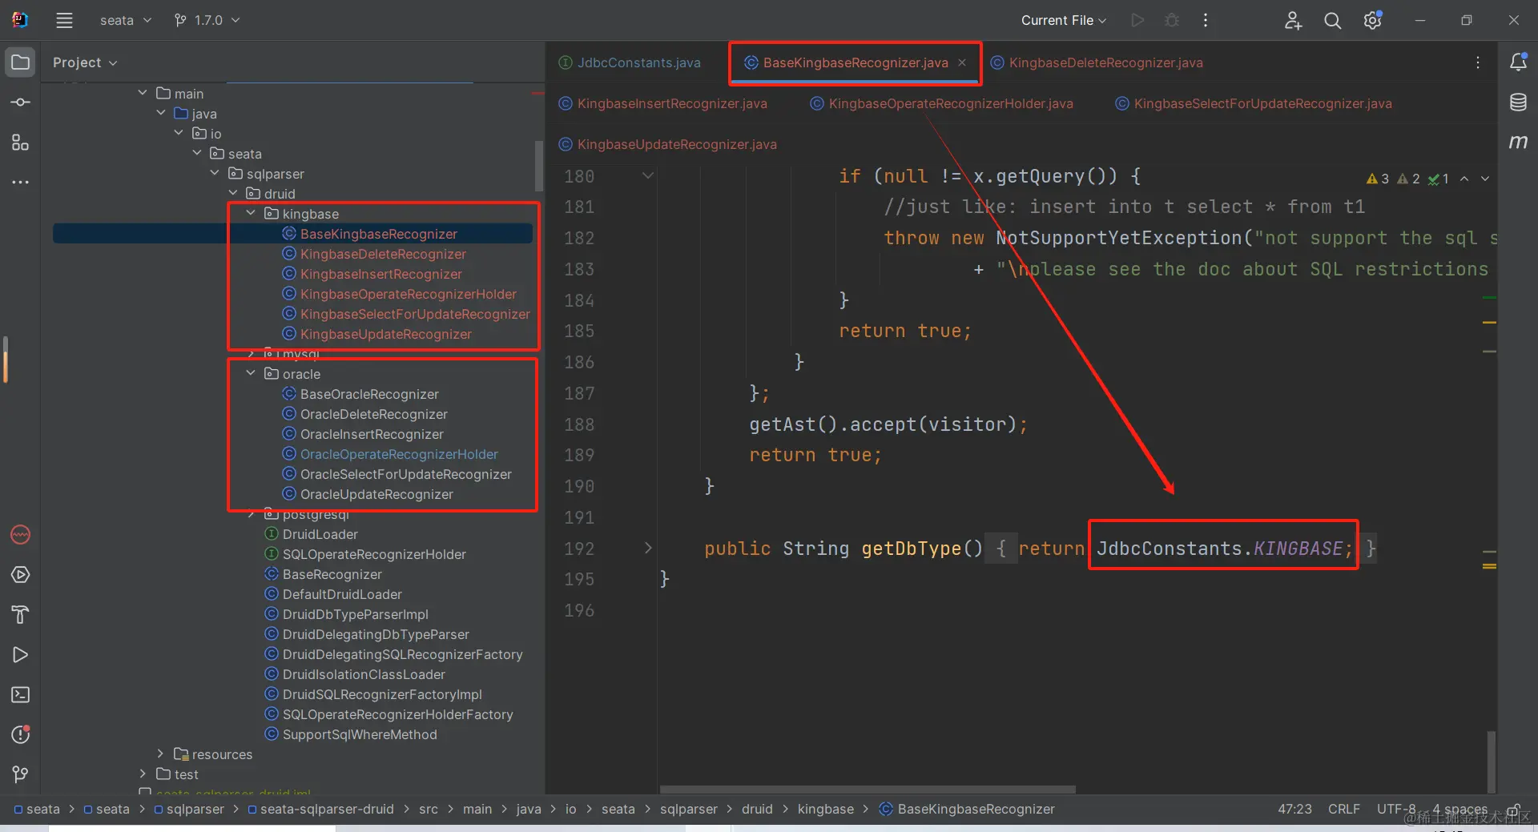The height and width of the screenshot is (832, 1538).
Task: Expand the resources folder
Action: (160, 754)
